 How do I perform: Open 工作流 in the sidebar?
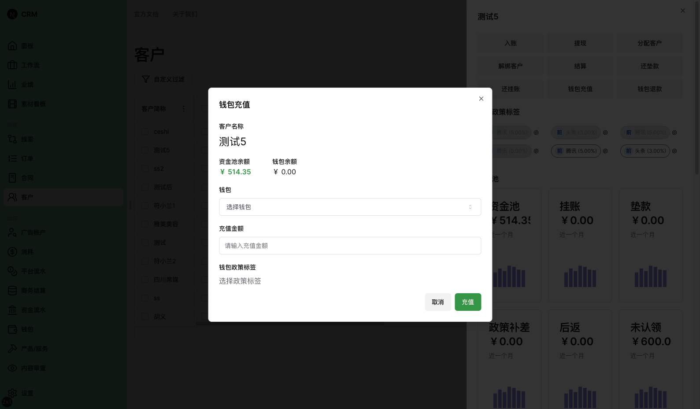point(63,65)
